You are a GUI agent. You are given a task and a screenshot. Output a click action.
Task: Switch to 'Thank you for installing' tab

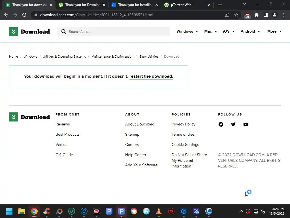pos(135,5)
